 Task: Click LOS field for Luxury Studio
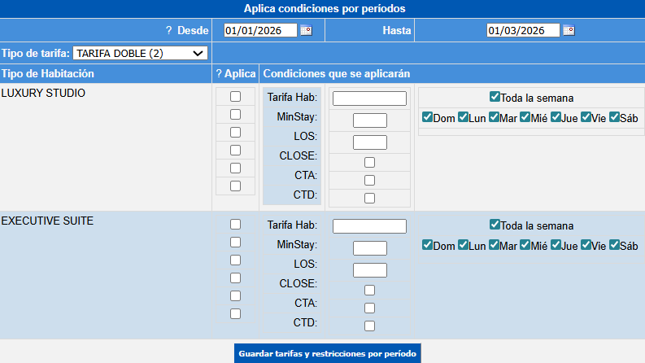369,142
